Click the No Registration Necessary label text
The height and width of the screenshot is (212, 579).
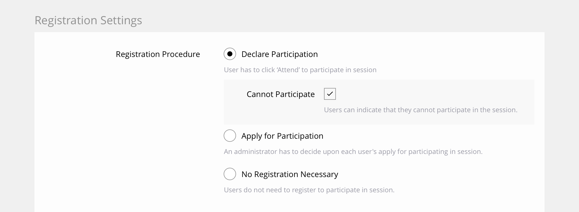point(289,174)
